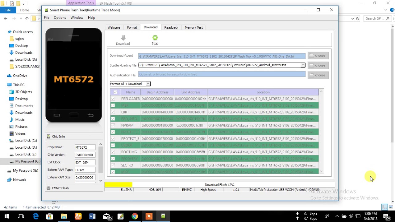The image size is (395, 222).
Task: Click choose button for Scatter-loading File
Action: tap(318, 65)
